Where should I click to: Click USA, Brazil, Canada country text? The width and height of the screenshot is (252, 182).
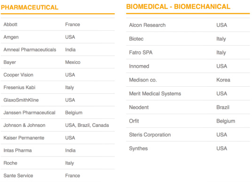click(x=87, y=125)
